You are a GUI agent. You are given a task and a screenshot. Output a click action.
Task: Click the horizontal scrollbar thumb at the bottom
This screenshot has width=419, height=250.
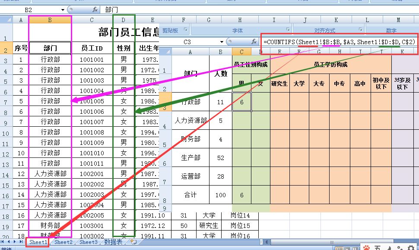point(332,242)
